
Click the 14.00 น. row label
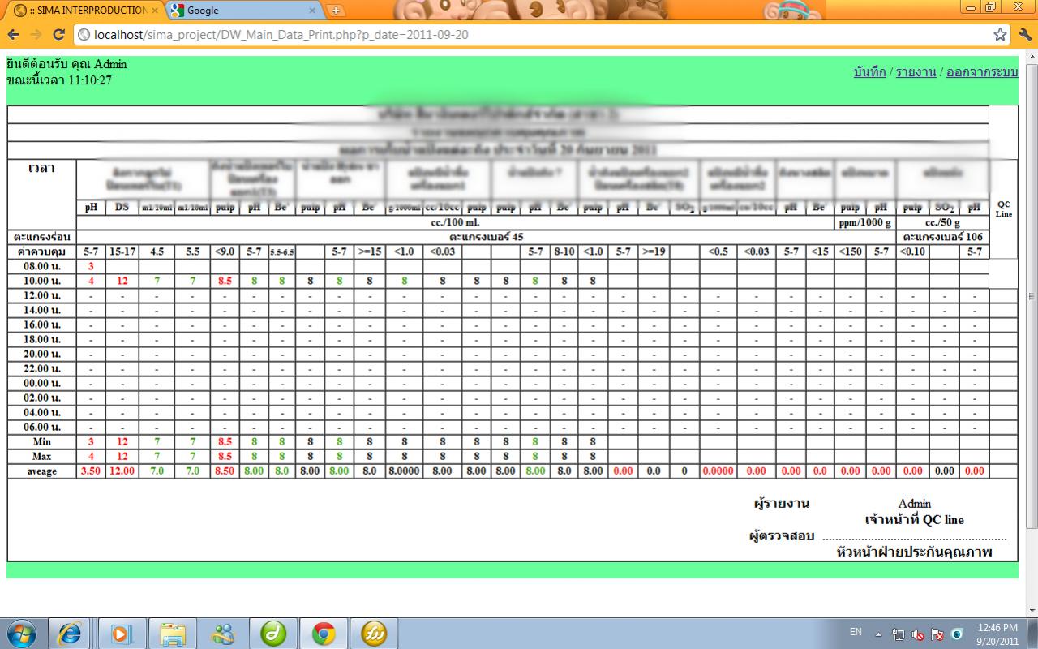pyautogui.click(x=41, y=310)
